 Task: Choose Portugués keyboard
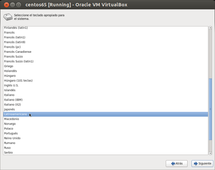click(105, 133)
